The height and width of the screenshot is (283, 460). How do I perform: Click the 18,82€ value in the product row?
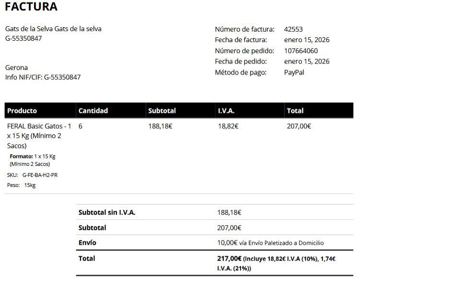(228, 126)
